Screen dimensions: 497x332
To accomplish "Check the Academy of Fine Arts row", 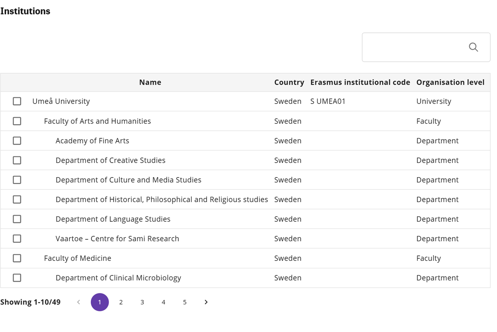I will coord(17,141).
